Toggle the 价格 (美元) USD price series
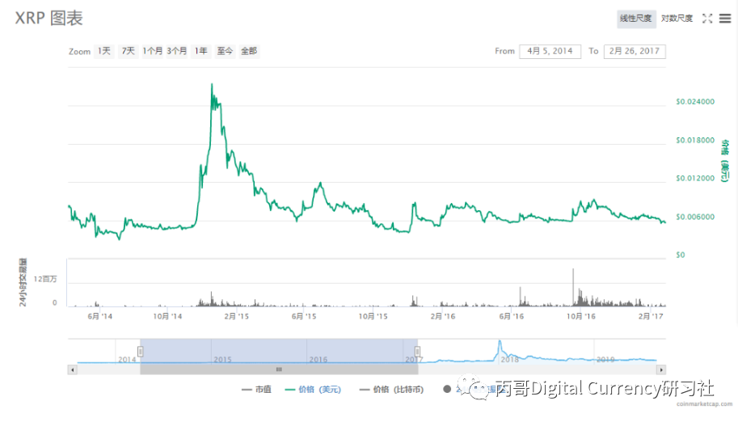Screen dimensions: 738x422 click(x=314, y=390)
